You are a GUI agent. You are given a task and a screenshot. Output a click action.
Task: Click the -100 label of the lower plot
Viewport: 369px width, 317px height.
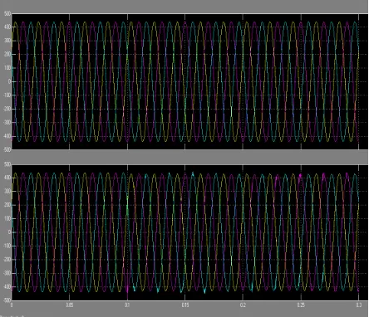tap(7, 246)
